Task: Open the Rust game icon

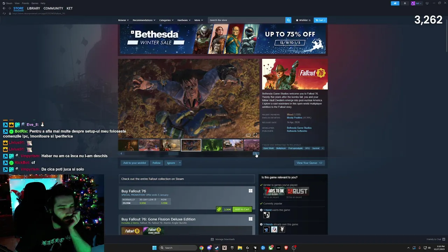Action: 297,191
